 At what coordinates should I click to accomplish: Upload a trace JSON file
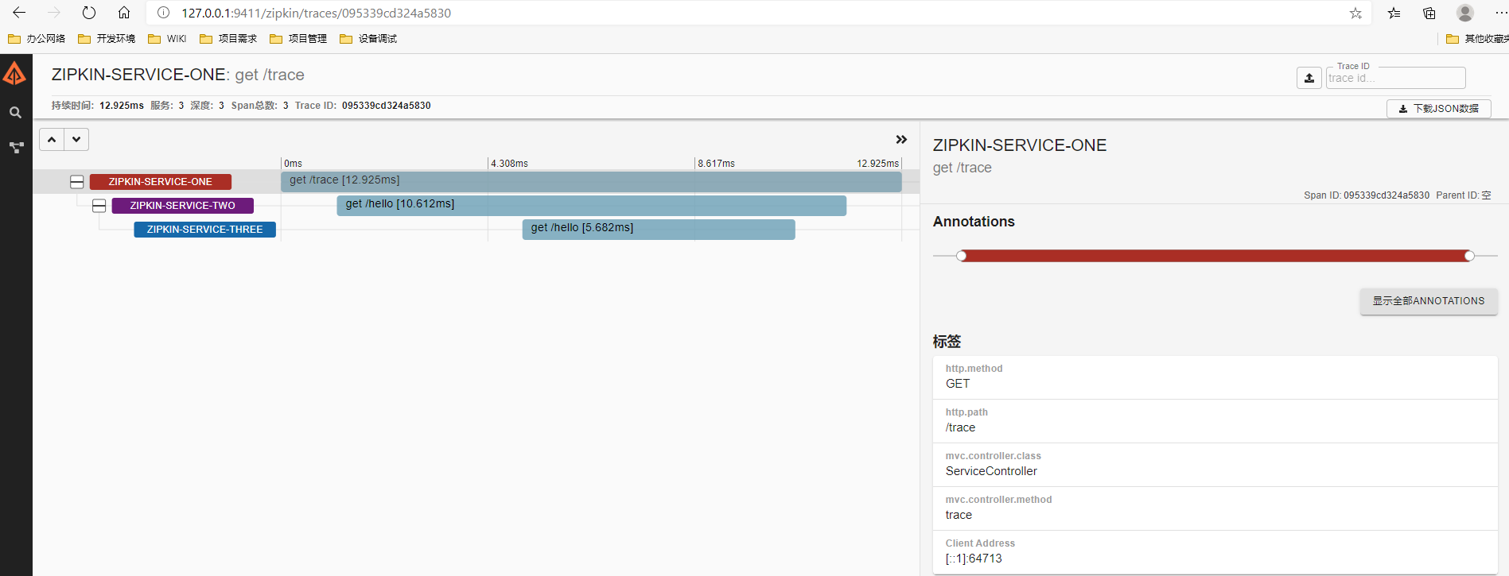click(x=1309, y=78)
